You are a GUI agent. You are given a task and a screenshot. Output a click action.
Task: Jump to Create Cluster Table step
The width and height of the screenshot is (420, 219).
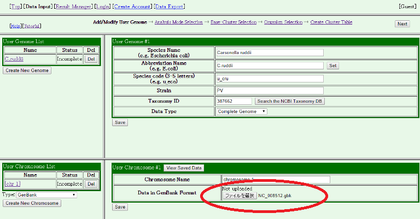click(331, 22)
